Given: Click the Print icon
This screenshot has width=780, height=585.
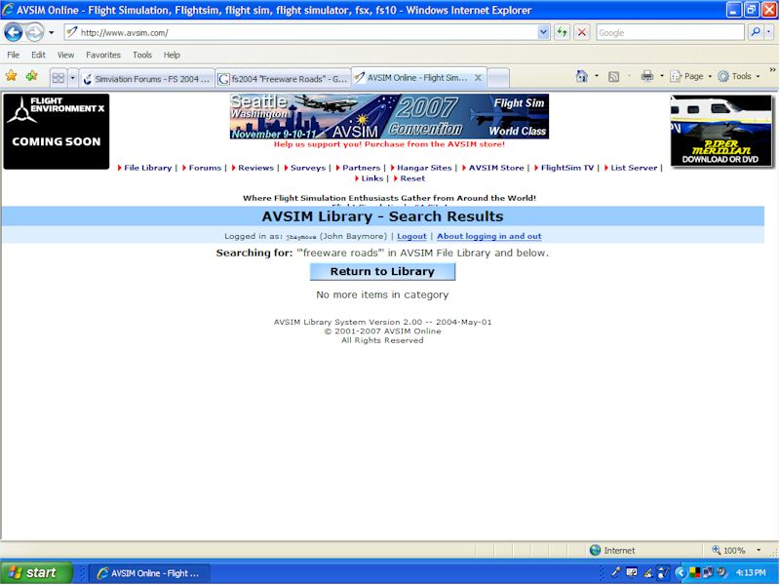Looking at the screenshot, I should click(x=647, y=76).
